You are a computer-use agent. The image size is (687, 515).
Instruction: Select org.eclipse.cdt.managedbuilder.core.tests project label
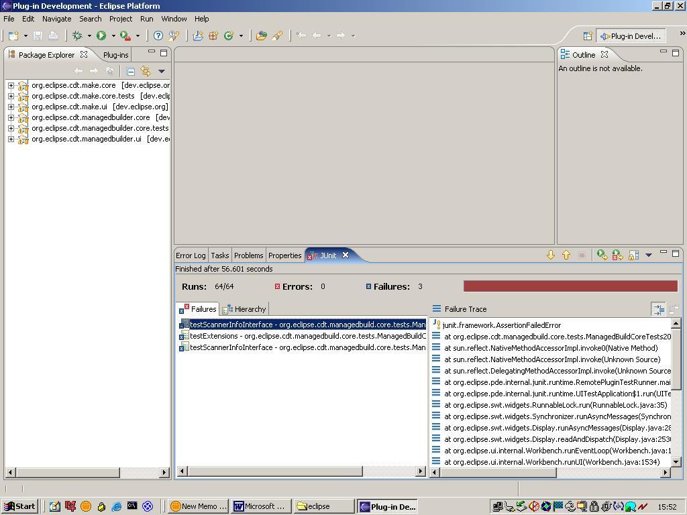[x=100, y=128]
